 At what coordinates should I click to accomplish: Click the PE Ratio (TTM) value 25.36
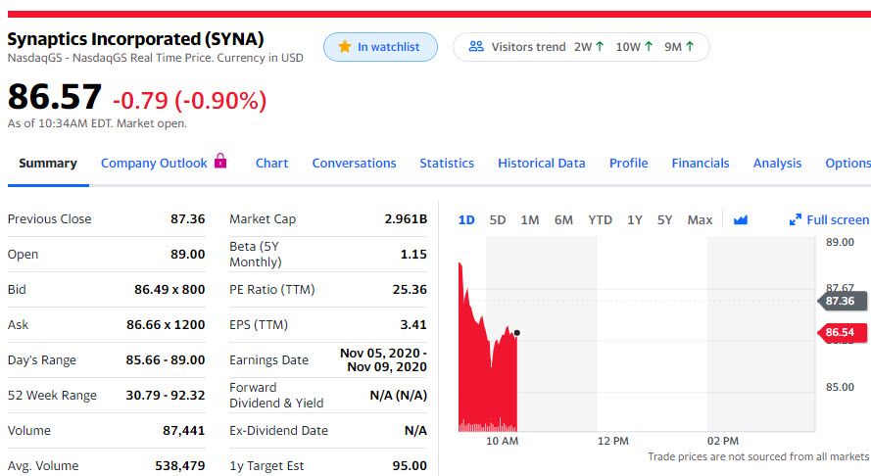410,289
